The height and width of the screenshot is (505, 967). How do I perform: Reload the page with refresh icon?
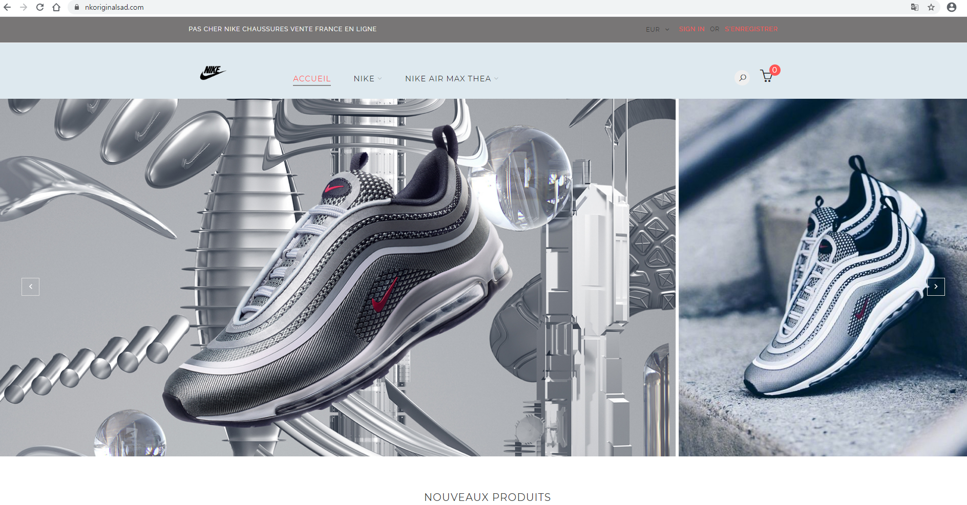coord(40,7)
